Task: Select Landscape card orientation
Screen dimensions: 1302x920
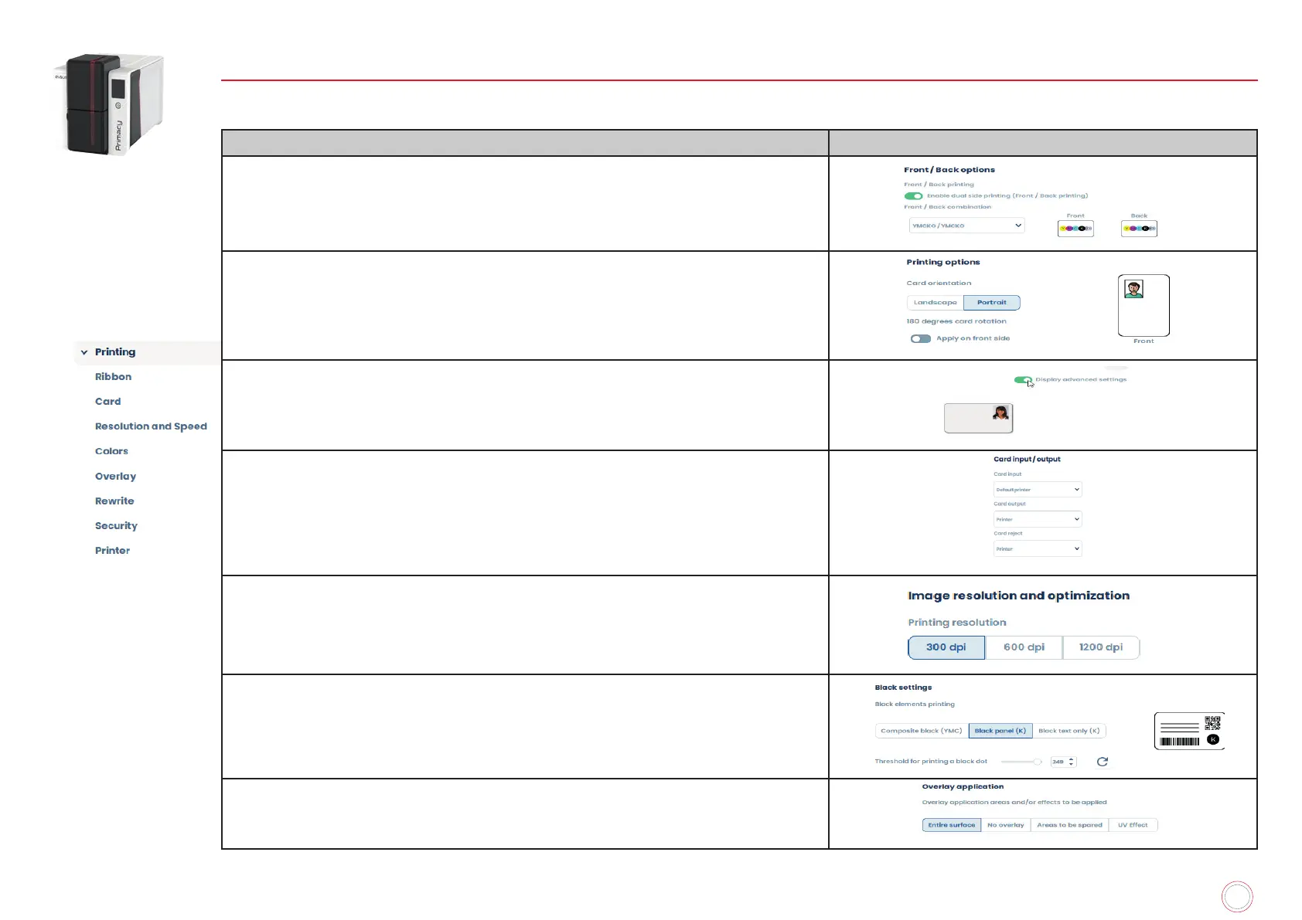Action: (x=935, y=303)
